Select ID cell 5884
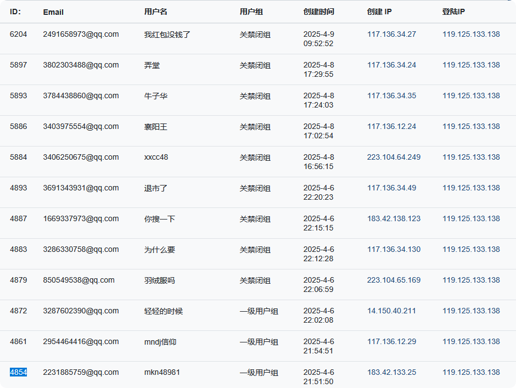 tap(19, 157)
